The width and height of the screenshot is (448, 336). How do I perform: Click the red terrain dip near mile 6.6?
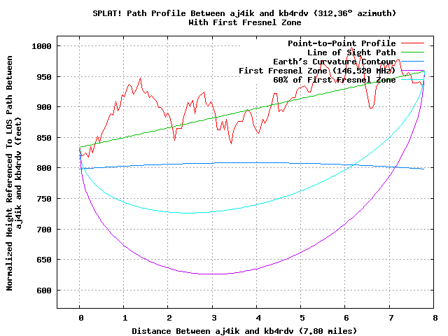[x=371, y=108]
